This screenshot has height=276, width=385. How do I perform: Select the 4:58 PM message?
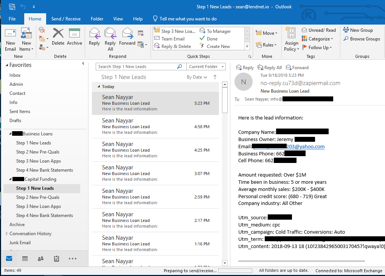[155, 126]
